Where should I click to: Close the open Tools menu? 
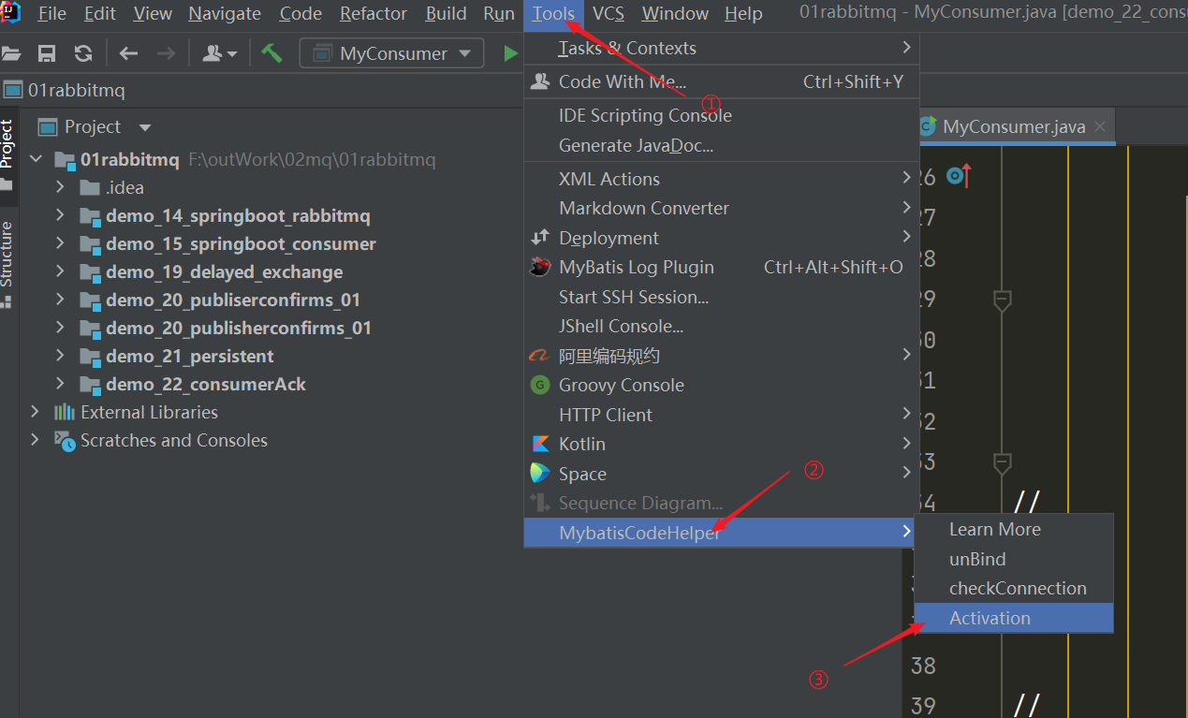(553, 13)
